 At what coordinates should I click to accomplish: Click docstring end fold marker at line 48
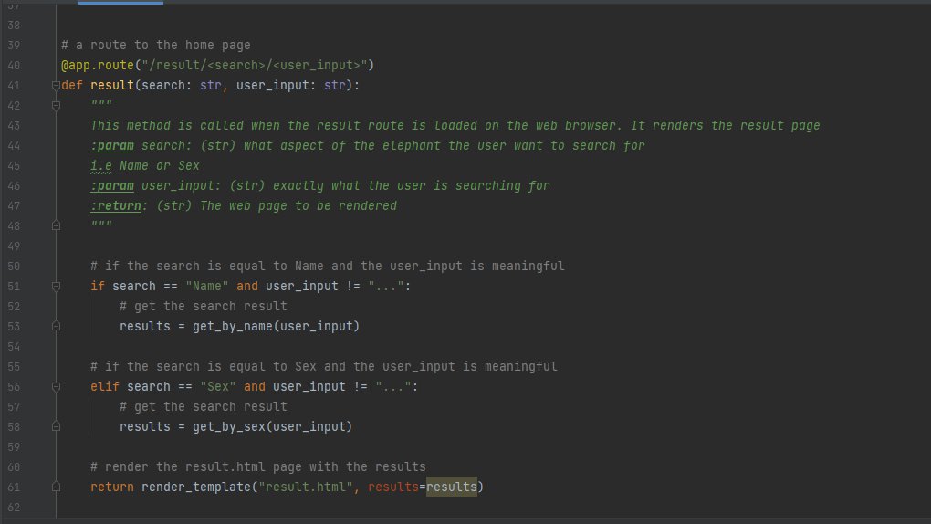point(56,225)
